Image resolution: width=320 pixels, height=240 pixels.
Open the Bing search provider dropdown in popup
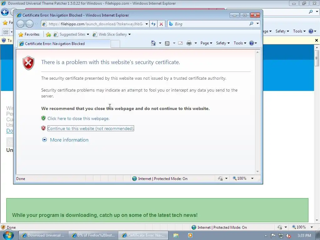[x=257, y=24]
